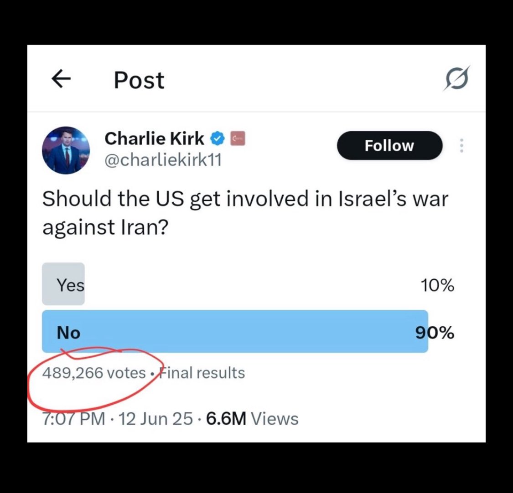Image resolution: width=513 pixels, height=493 pixels.
Task: Click the 489,266 votes count
Action: [x=94, y=373]
